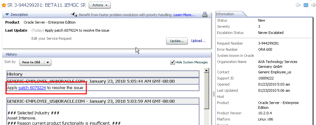Image resolution: width=316 pixels, height=125 pixels.
Task: Click the Opened date 01/23/2010 5:03 am
Action: (274, 84)
